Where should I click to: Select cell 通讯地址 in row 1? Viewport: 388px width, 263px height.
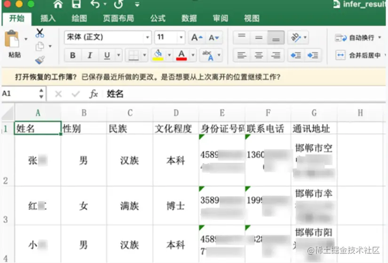[x=314, y=129]
